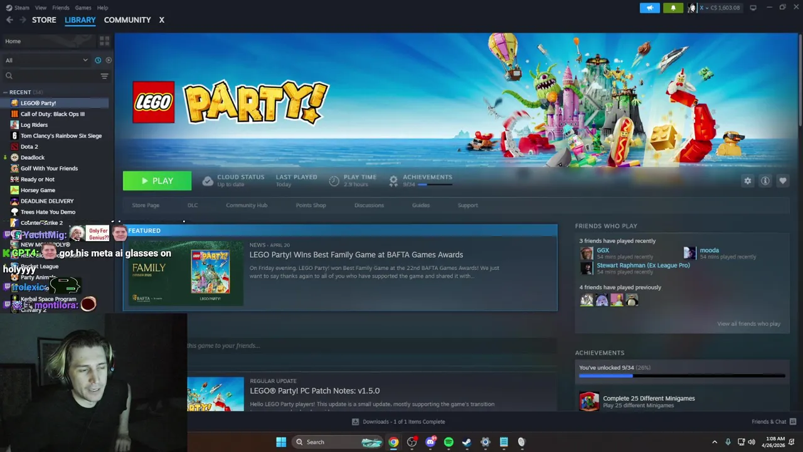
Task: Click the library Home button
Action: click(x=48, y=41)
